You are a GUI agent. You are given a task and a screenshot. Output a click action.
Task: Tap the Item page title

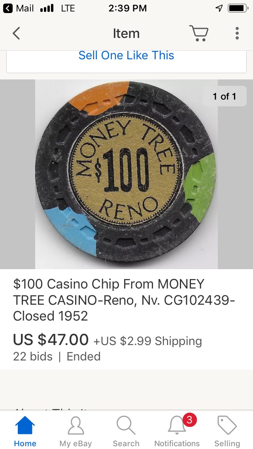click(x=126, y=34)
